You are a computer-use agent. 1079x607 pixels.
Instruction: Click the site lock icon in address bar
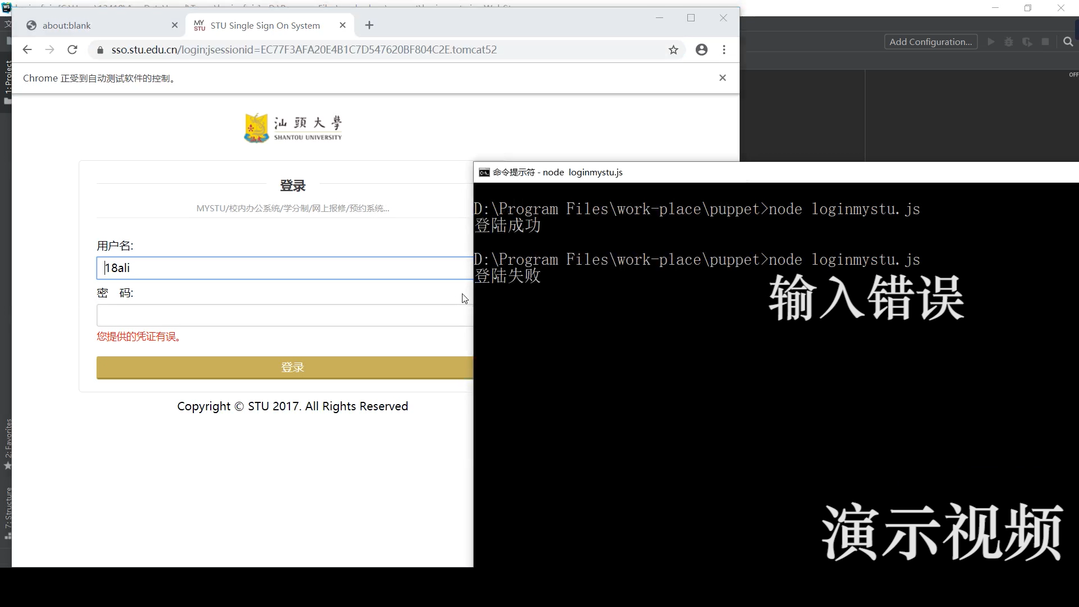[x=100, y=49]
